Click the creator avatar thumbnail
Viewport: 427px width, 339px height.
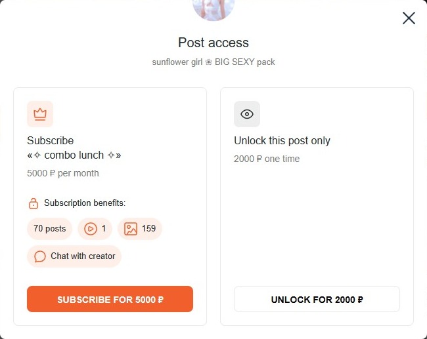213,8
